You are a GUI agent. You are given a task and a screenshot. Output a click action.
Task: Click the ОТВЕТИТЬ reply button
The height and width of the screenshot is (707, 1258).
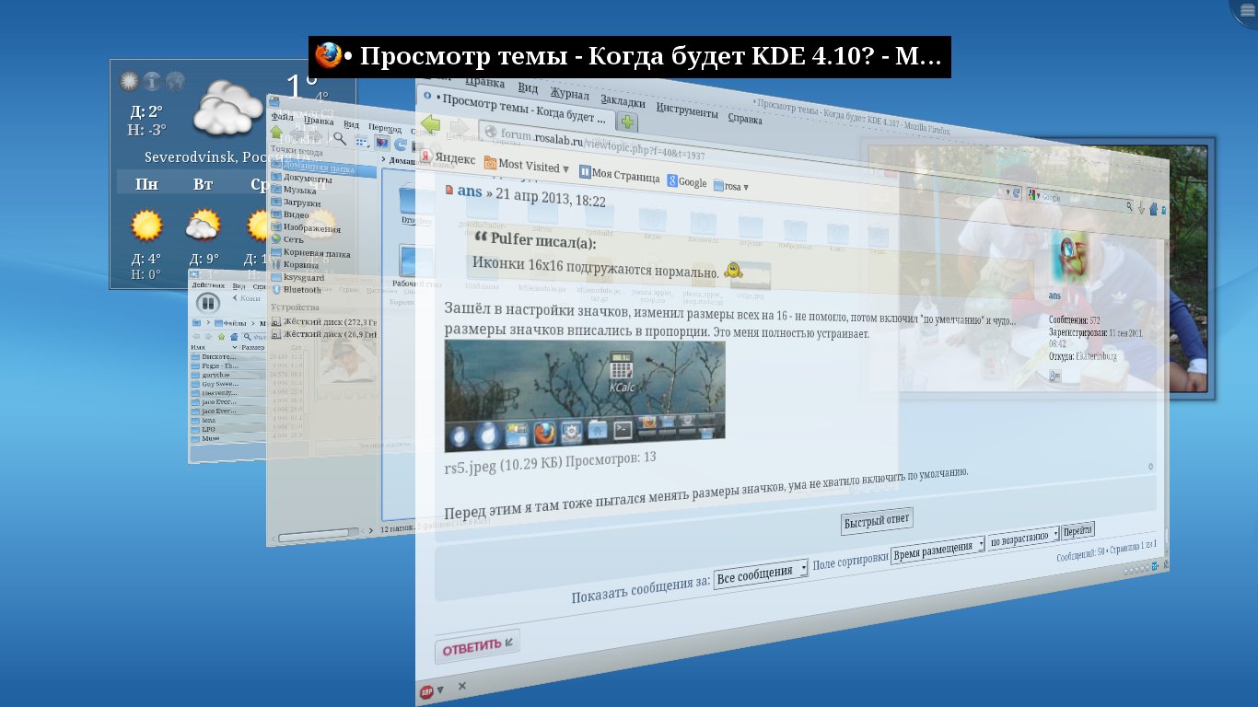tap(477, 645)
